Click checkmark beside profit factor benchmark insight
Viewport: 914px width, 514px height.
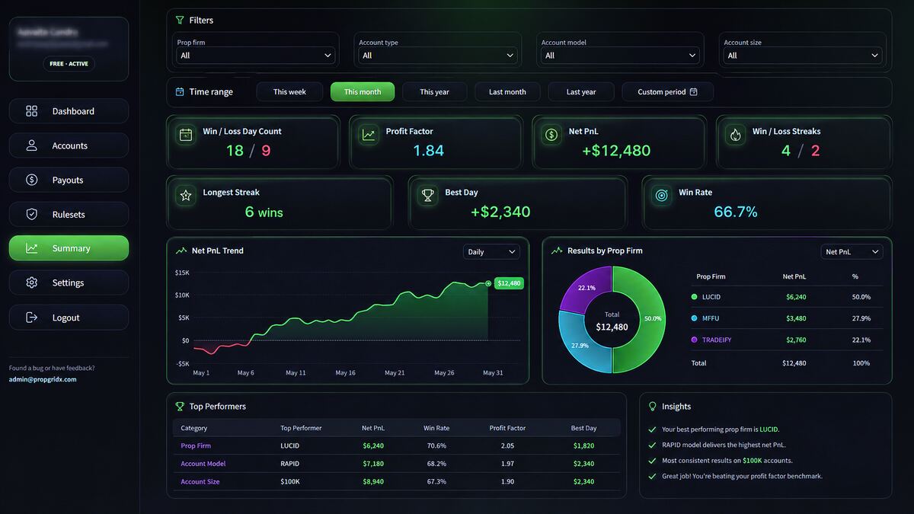tap(652, 476)
